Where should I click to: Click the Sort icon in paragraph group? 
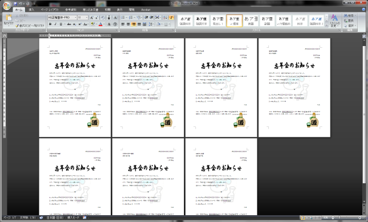point(165,18)
